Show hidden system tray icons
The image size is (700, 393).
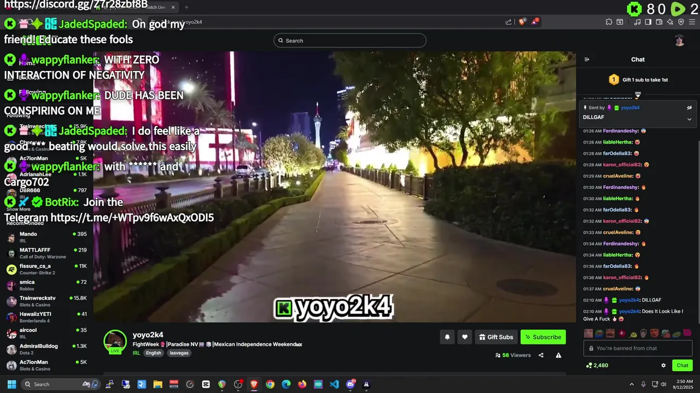click(x=632, y=384)
